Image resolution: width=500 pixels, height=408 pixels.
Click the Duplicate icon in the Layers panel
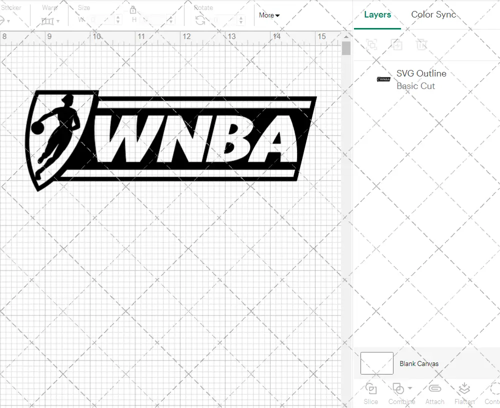click(x=397, y=44)
